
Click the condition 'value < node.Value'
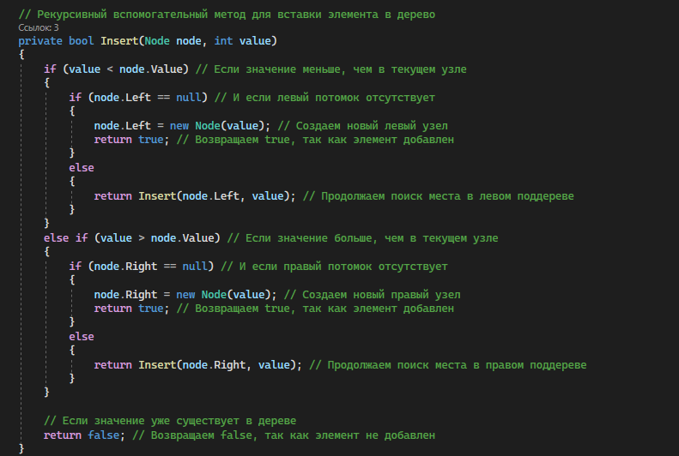[x=126, y=69]
